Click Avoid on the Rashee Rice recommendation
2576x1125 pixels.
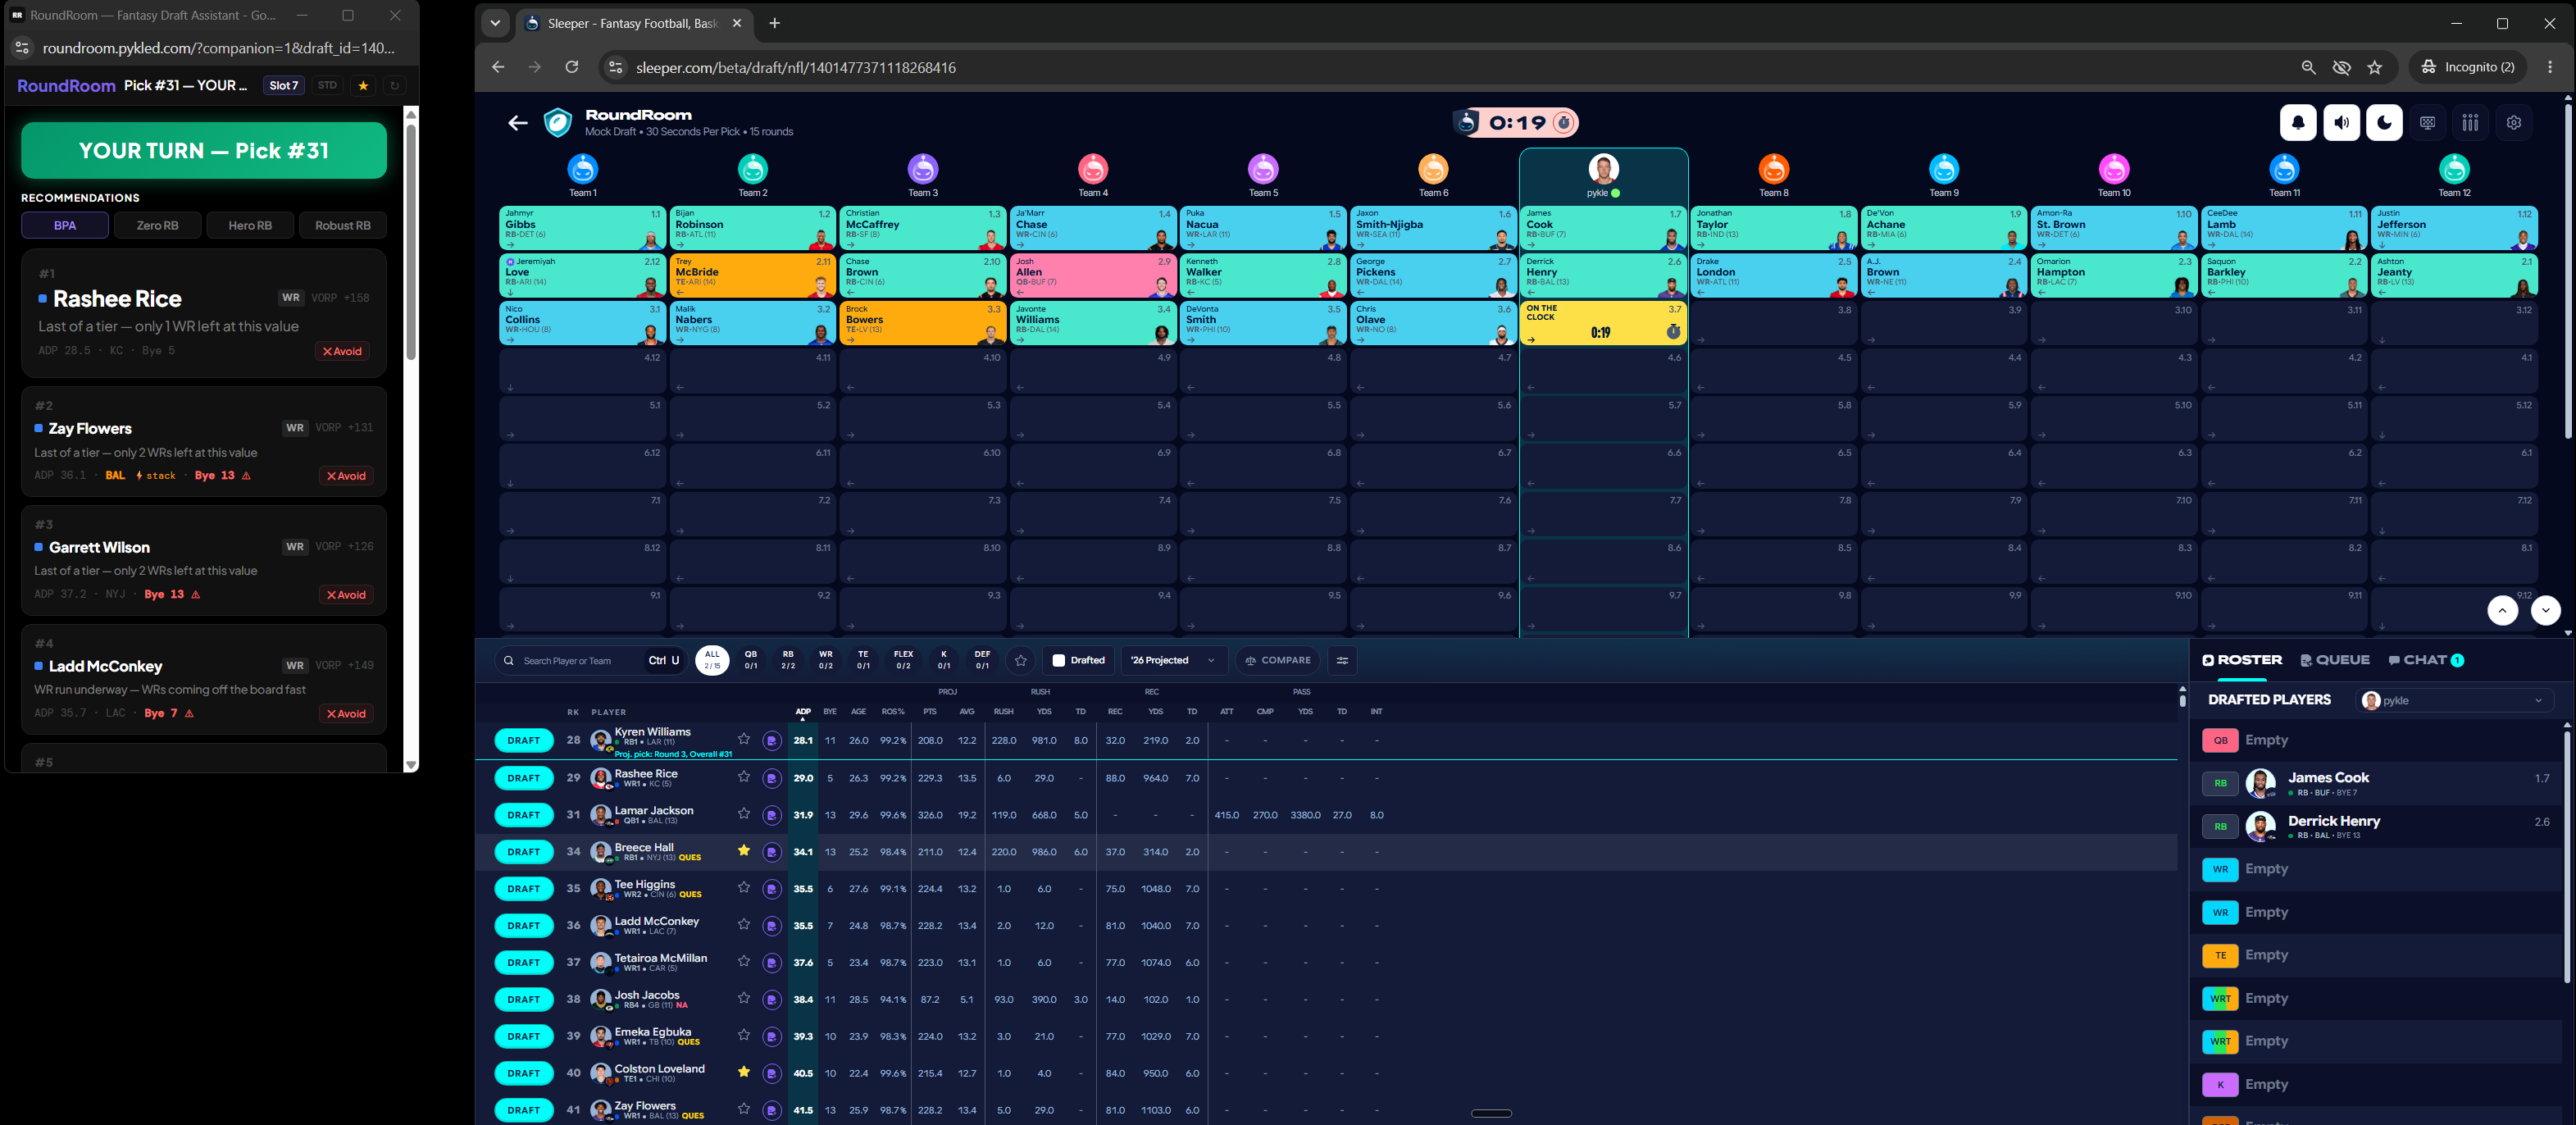tap(342, 351)
